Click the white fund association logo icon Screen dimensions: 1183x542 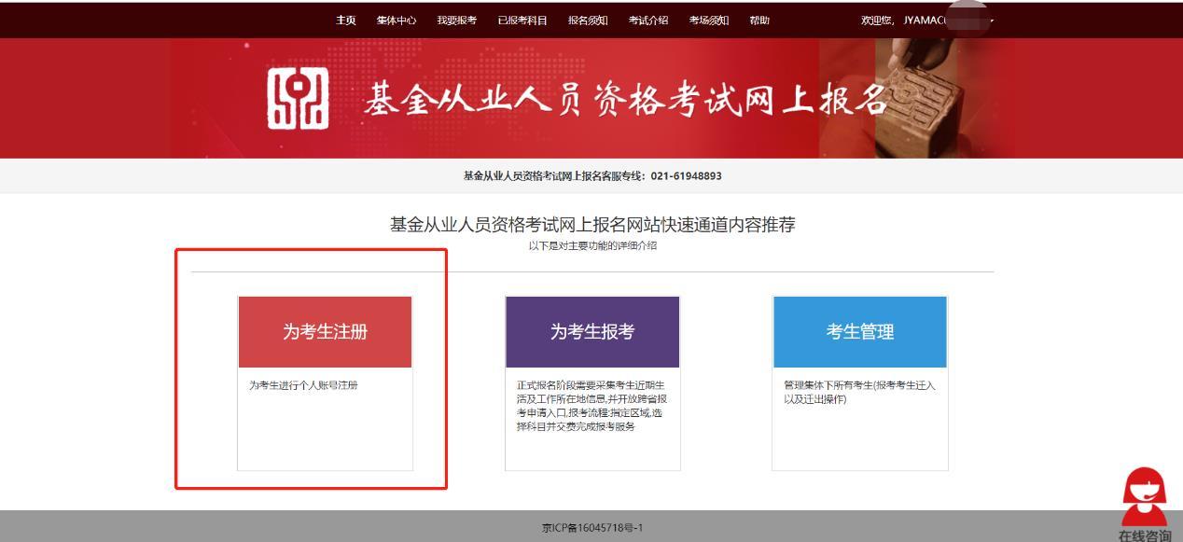click(299, 98)
